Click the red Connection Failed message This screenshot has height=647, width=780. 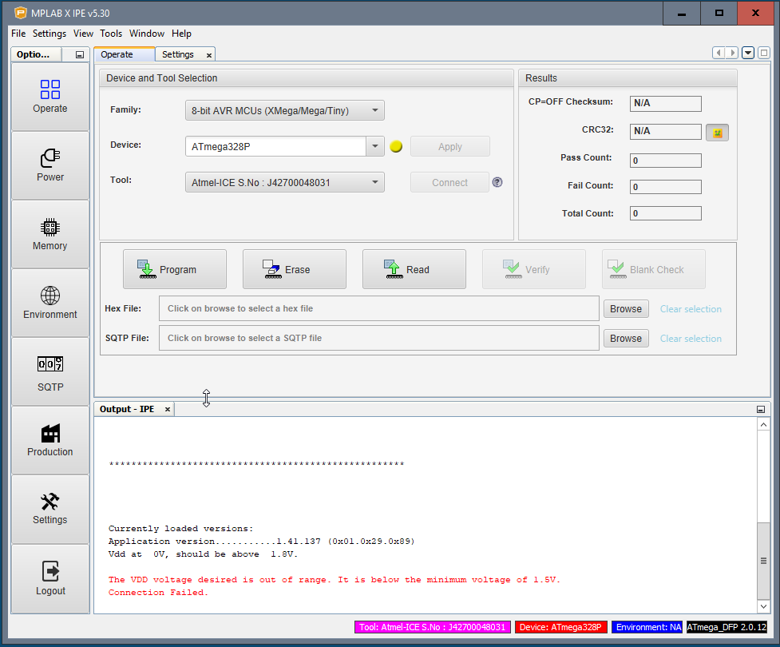pyautogui.click(x=158, y=592)
